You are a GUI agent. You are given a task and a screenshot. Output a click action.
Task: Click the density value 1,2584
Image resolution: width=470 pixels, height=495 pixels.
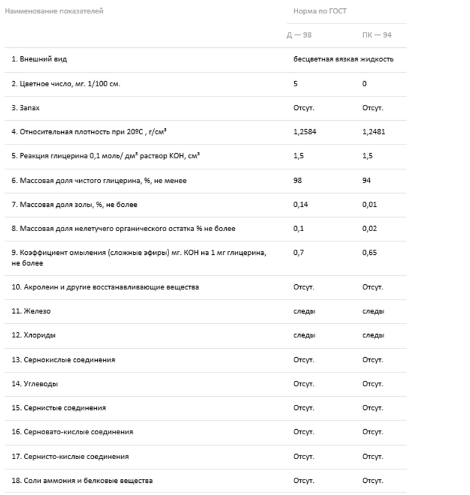(305, 132)
